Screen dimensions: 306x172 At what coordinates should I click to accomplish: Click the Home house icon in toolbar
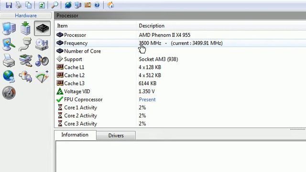[x=110, y=5]
